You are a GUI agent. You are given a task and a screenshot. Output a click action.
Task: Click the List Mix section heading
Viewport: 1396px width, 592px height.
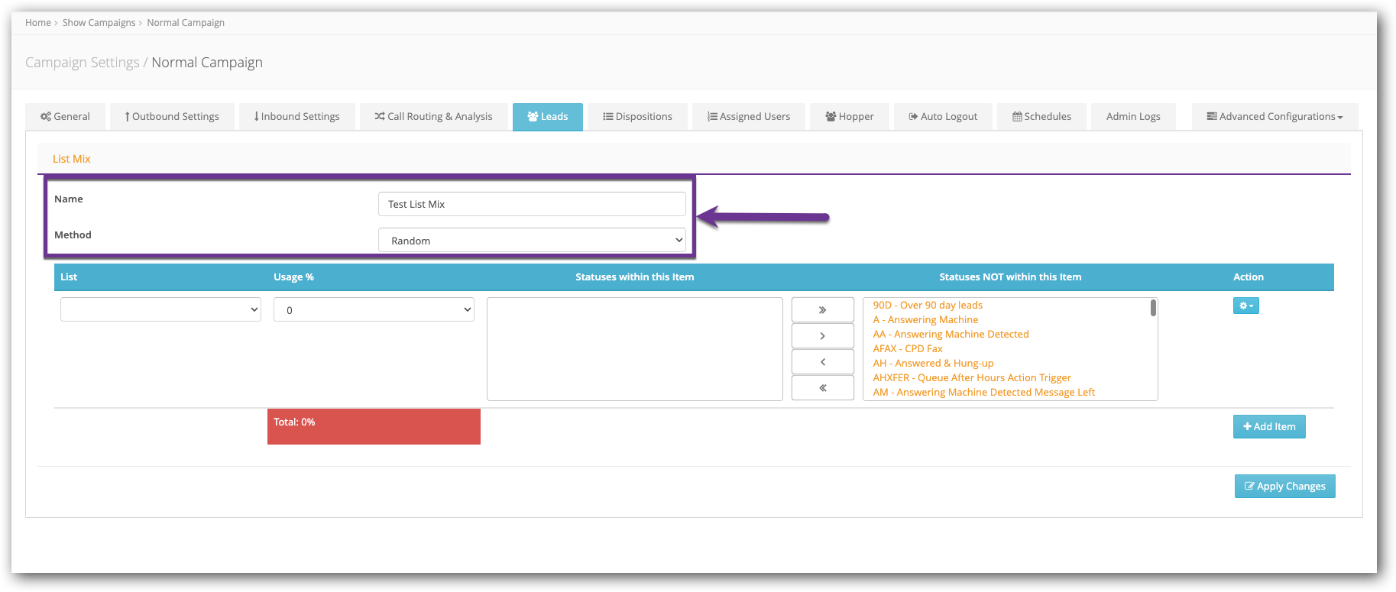(72, 159)
